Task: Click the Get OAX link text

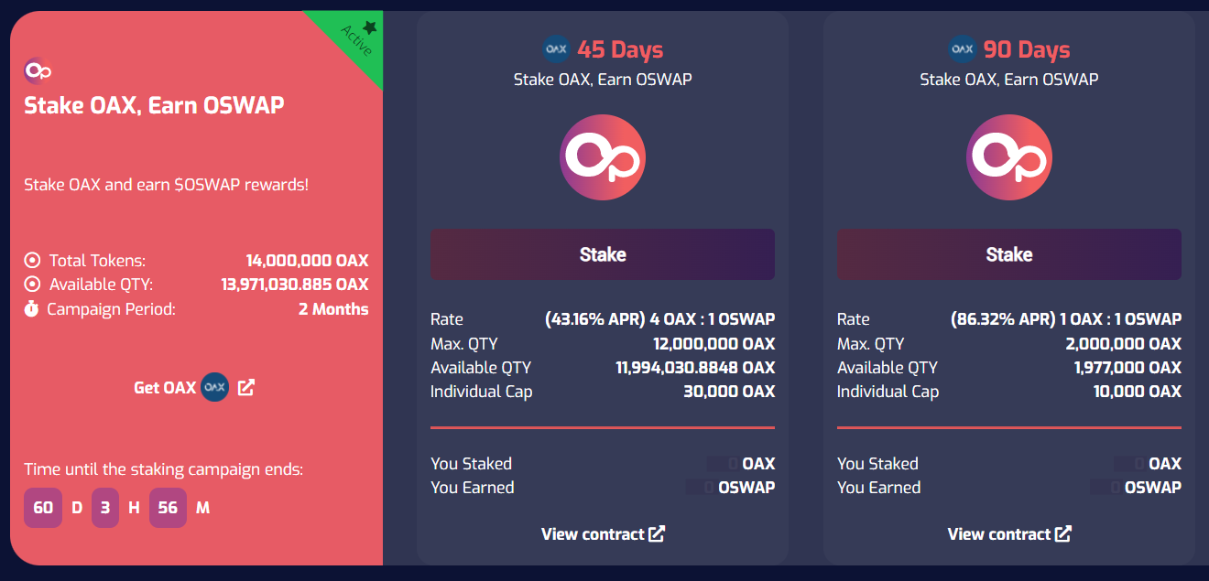Action: (165, 387)
